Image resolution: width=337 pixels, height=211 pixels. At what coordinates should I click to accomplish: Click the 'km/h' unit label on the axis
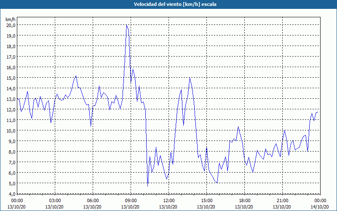pyautogui.click(x=11, y=19)
